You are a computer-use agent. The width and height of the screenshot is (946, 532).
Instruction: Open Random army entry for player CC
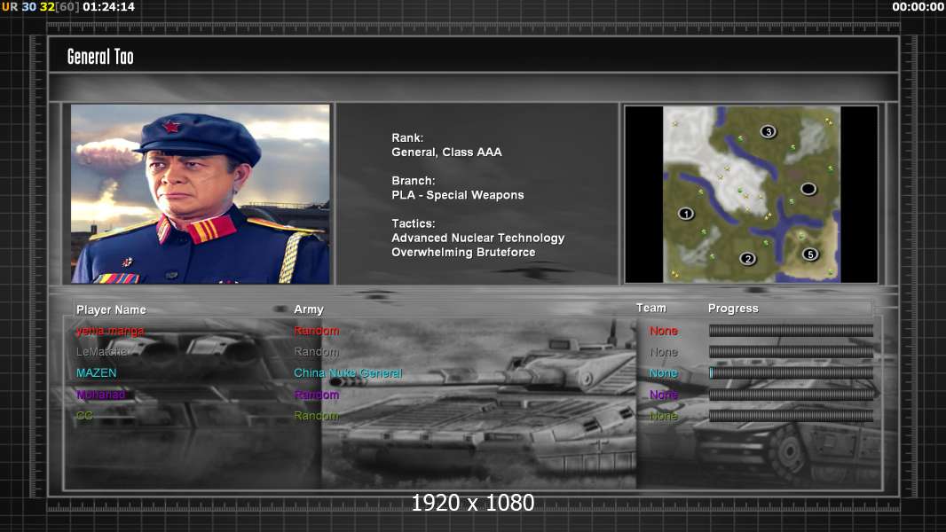point(316,416)
